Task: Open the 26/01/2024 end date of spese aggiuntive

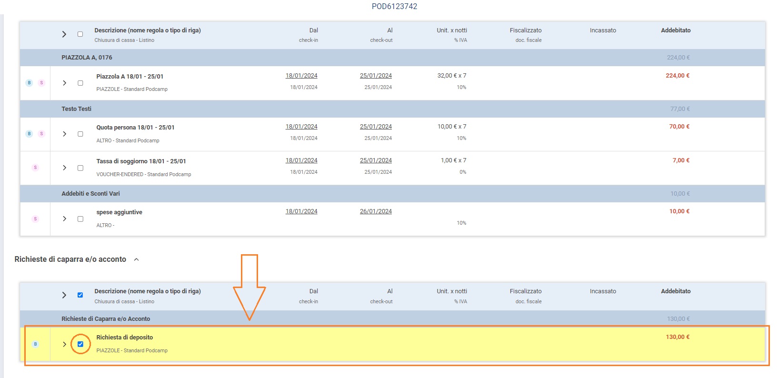Action: tap(376, 211)
